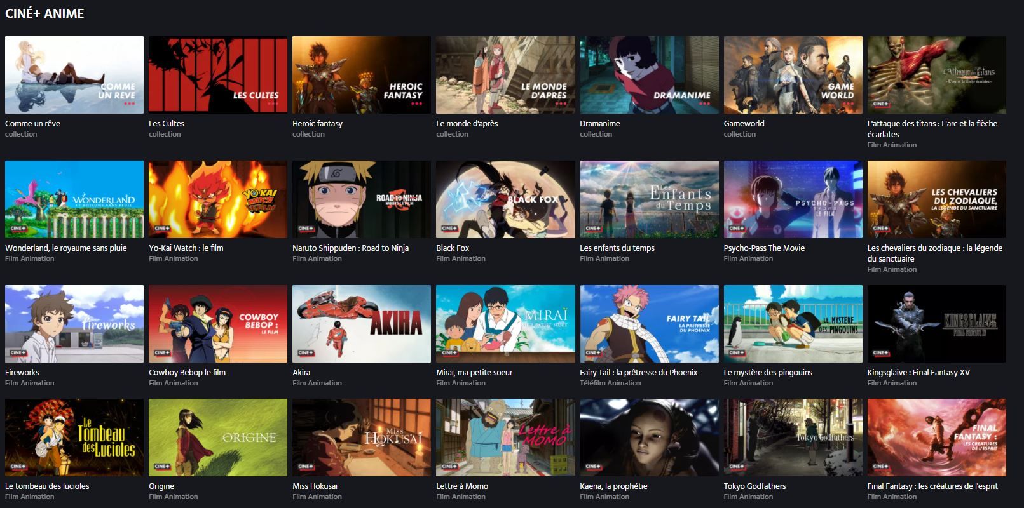
Task: View the Kaena la prophétie thumbnail
Action: (649, 438)
